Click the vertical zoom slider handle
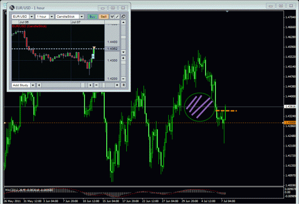This screenshot has width=299, height=204. (x=123, y=62)
